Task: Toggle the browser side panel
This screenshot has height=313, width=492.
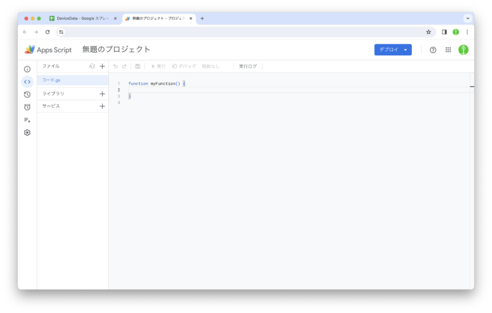Action: click(x=444, y=32)
